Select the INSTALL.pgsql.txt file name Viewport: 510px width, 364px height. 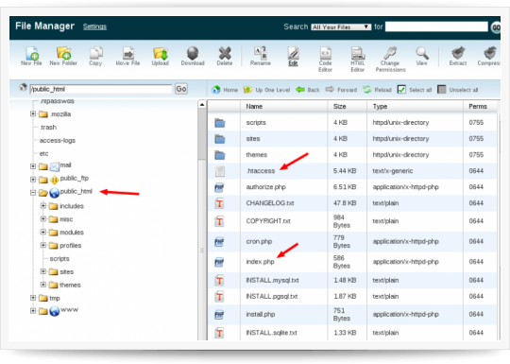pyautogui.click(x=272, y=297)
